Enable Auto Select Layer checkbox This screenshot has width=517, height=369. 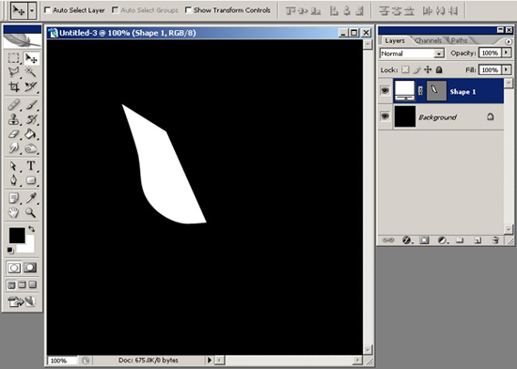click(48, 10)
